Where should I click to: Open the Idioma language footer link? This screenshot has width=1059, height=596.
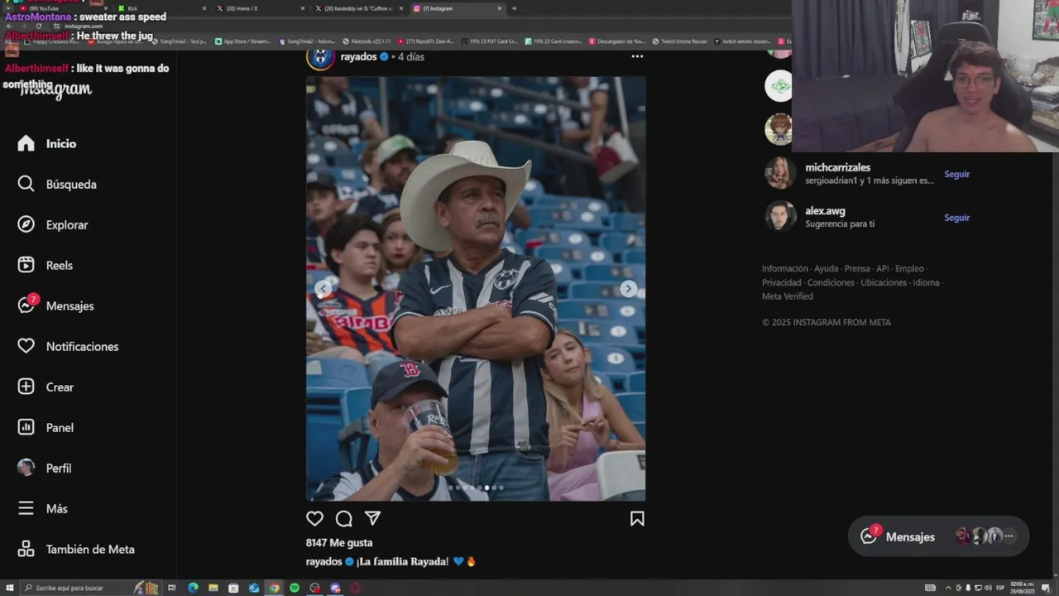tap(926, 282)
